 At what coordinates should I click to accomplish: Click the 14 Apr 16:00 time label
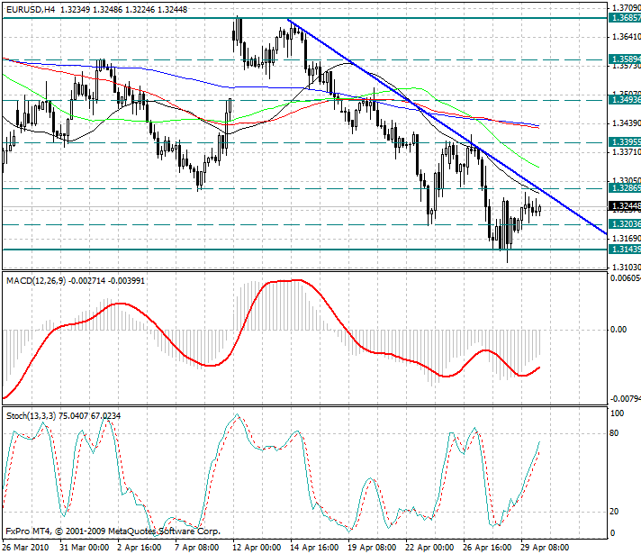click(314, 548)
